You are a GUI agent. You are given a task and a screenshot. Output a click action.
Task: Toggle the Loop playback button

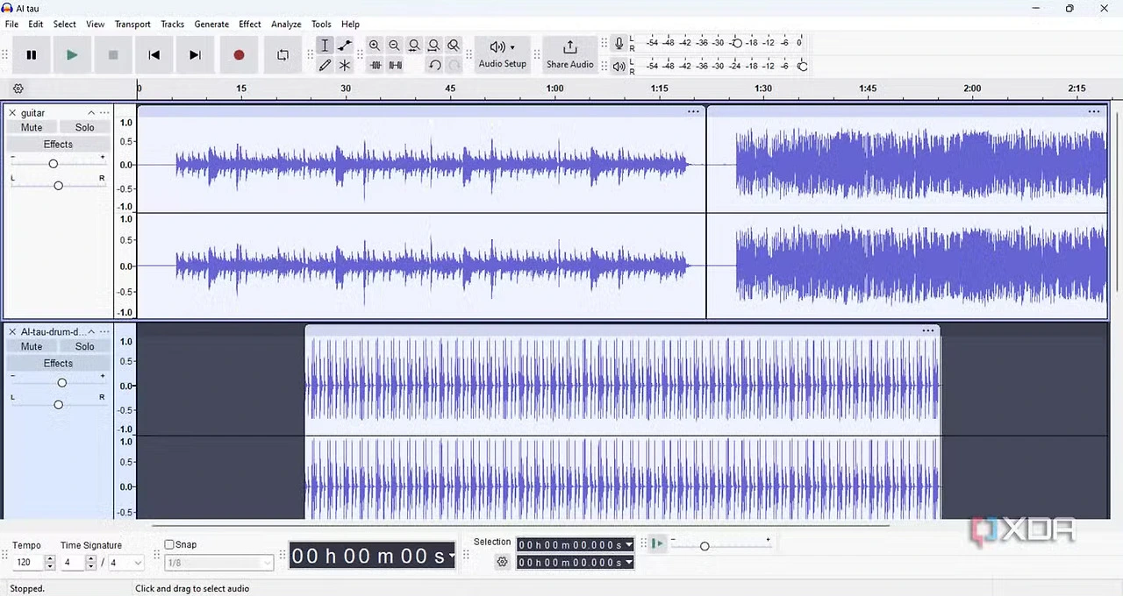(x=283, y=55)
